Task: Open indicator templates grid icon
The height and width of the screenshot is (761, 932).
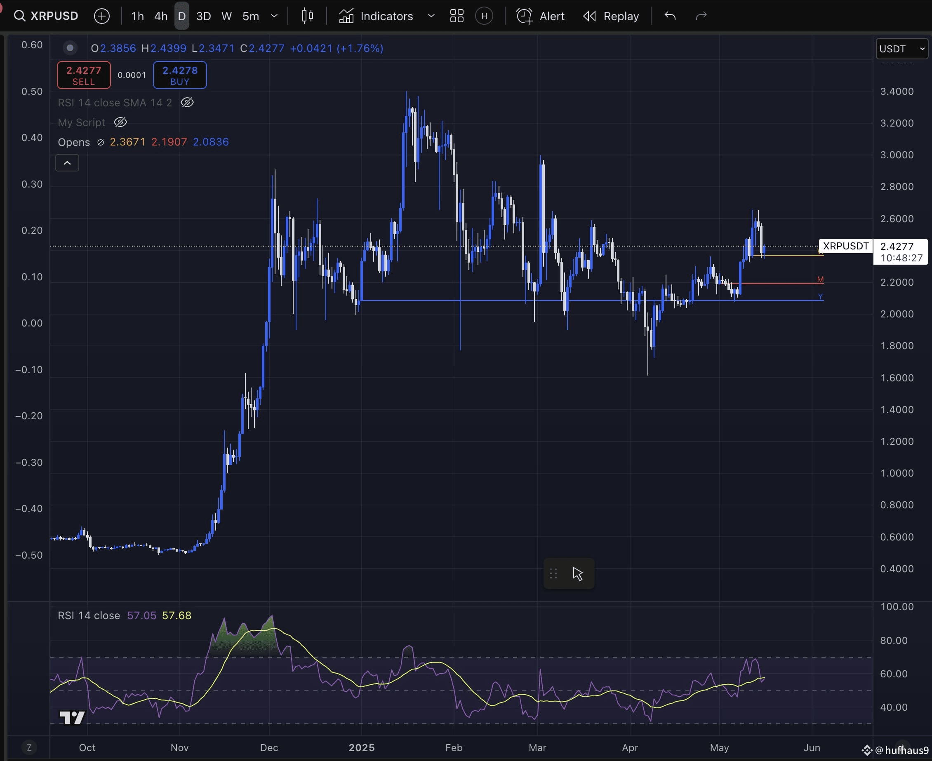Action: pos(457,16)
